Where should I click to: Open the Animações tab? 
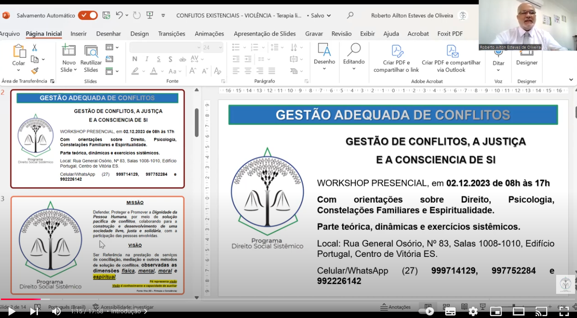tap(209, 34)
